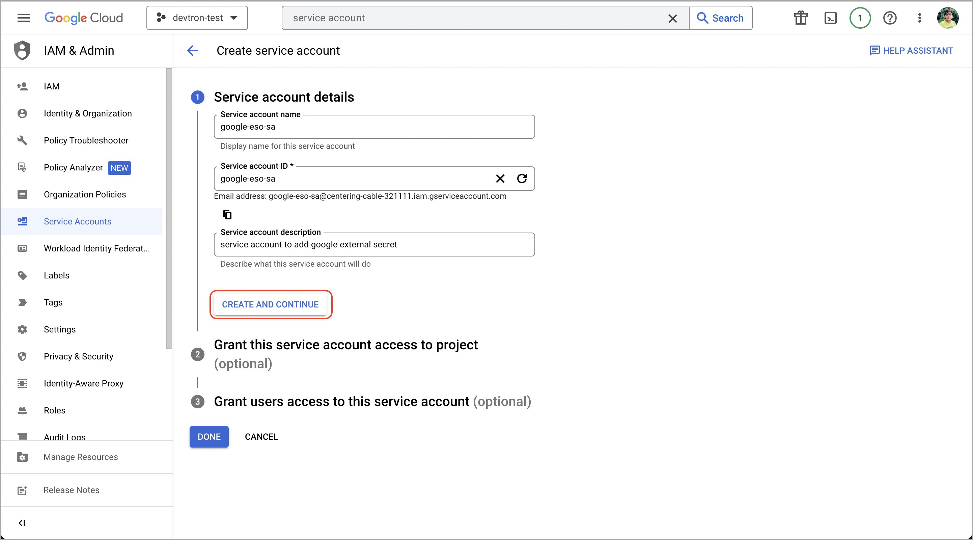The height and width of the screenshot is (540, 973).
Task: Open the three-dot settings menu
Action: point(919,18)
